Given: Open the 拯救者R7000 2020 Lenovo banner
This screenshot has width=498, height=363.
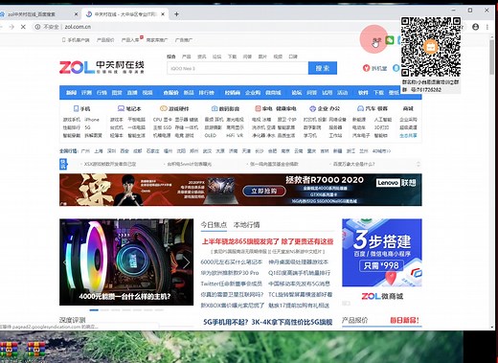Looking at the screenshot, I should pos(240,190).
